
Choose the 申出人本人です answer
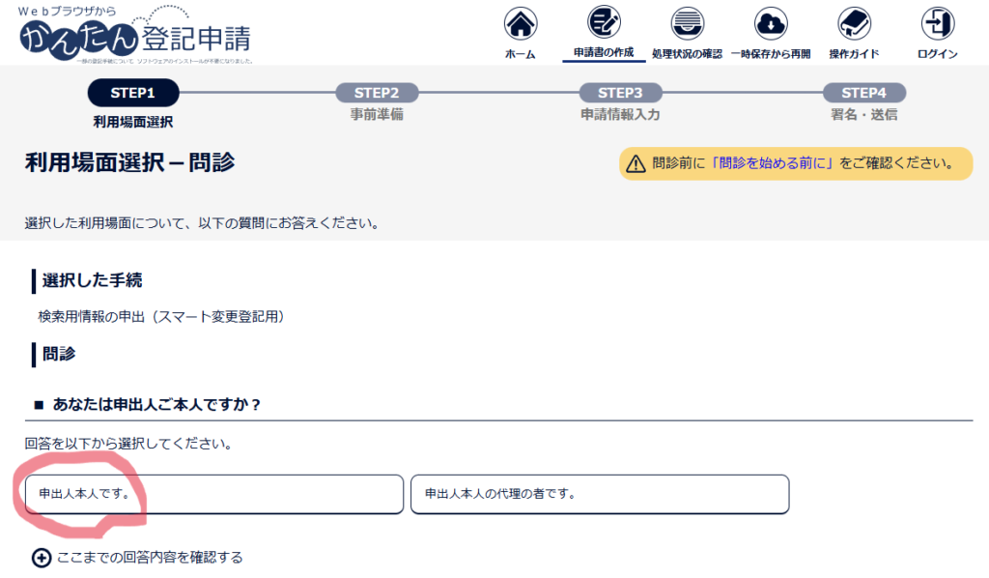pyautogui.click(x=213, y=494)
